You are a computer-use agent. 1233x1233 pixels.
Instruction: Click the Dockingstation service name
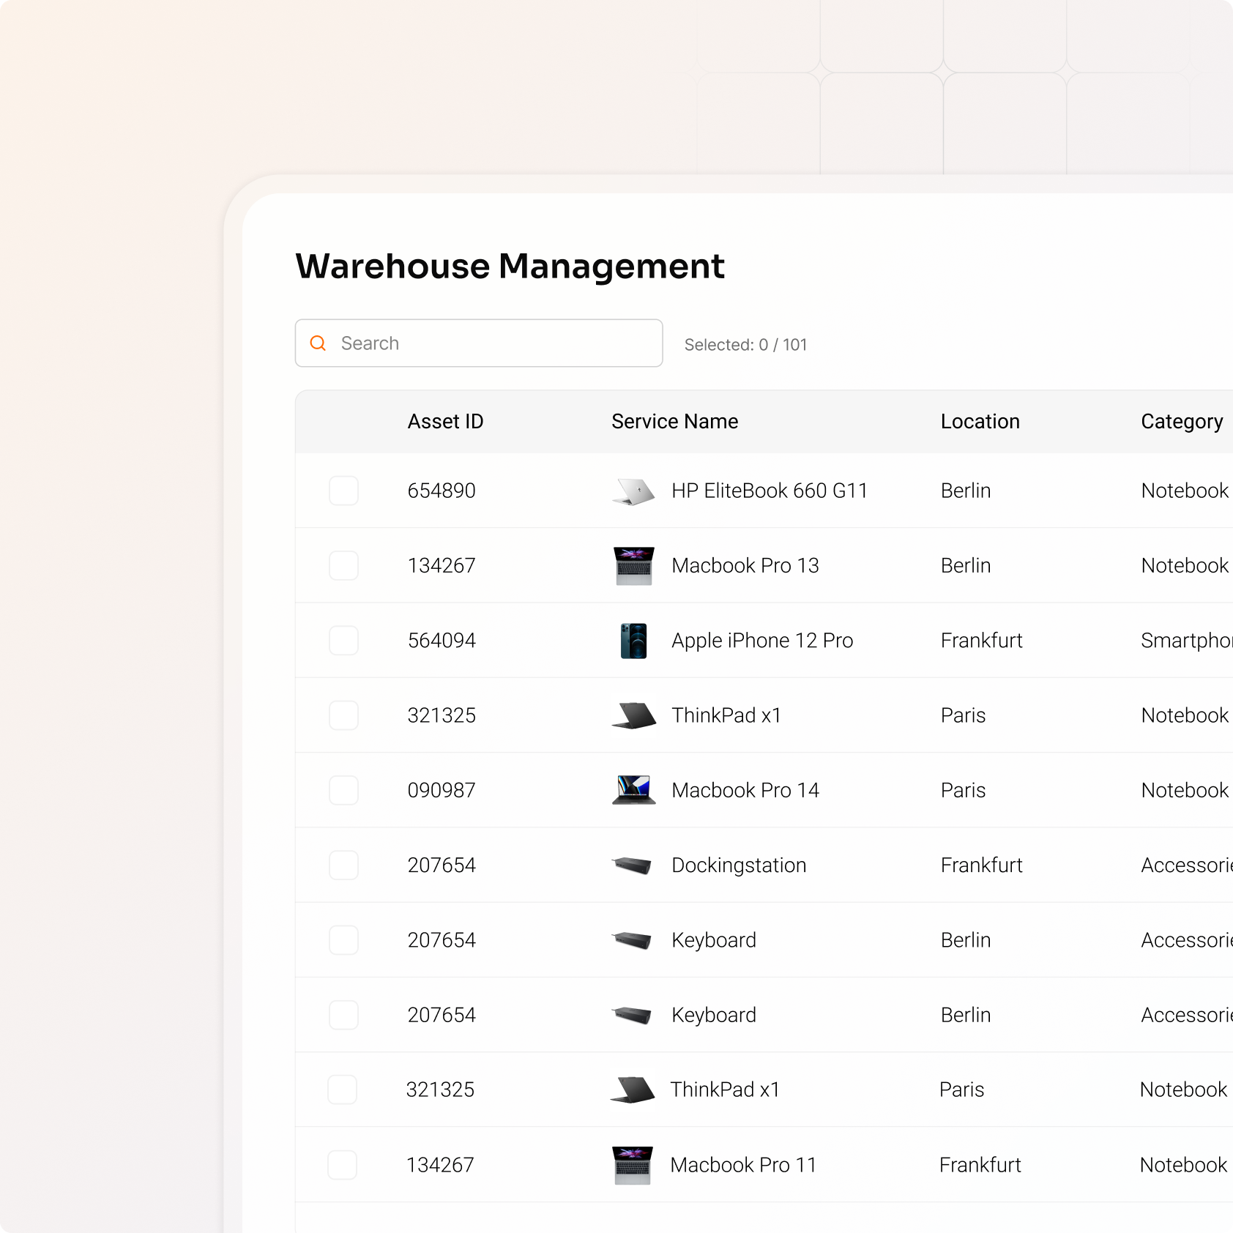[739, 865]
